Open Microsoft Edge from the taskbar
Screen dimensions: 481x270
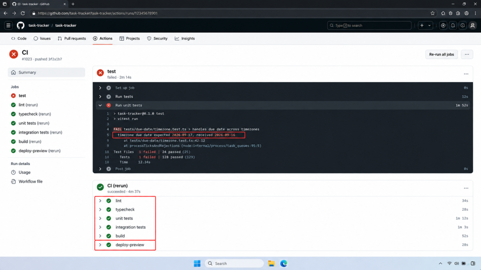click(x=283, y=263)
